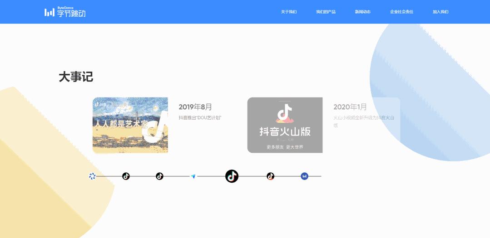
Task: Select the blue pinwheel timeline icon
Action: [92, 176]
